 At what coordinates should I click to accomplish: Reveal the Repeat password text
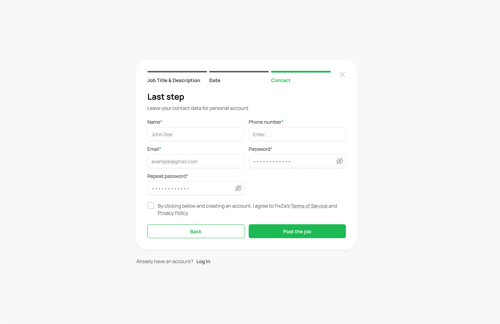coord(238,188)
